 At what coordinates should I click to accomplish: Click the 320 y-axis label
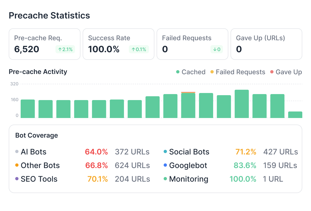(x=14, y=84)
